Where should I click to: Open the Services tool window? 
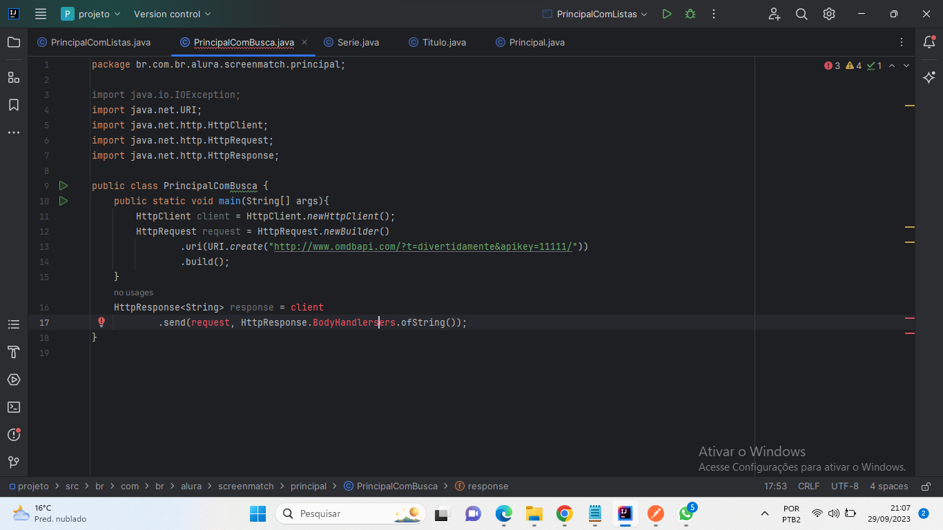click(x=14, y=380)
